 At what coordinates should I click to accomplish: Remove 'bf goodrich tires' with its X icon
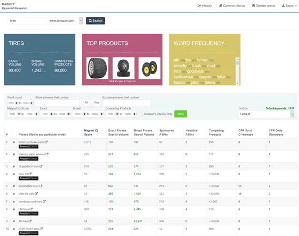[x=14, y=167]
